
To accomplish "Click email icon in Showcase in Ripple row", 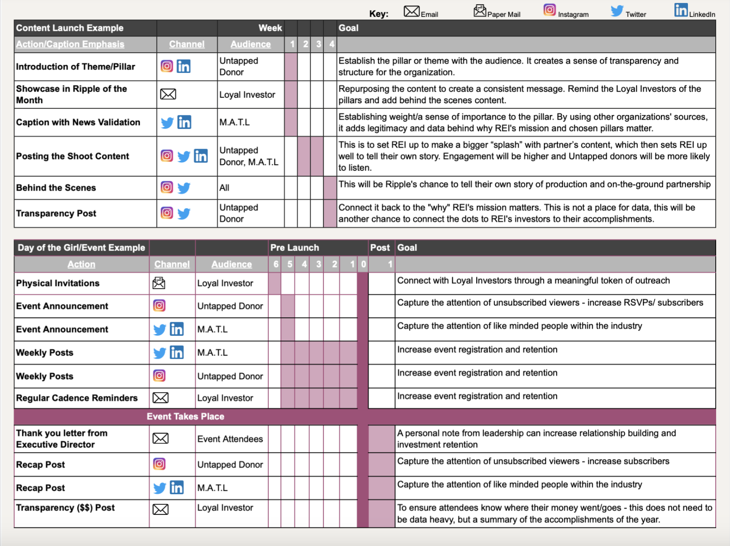I will tap(168, 94).
